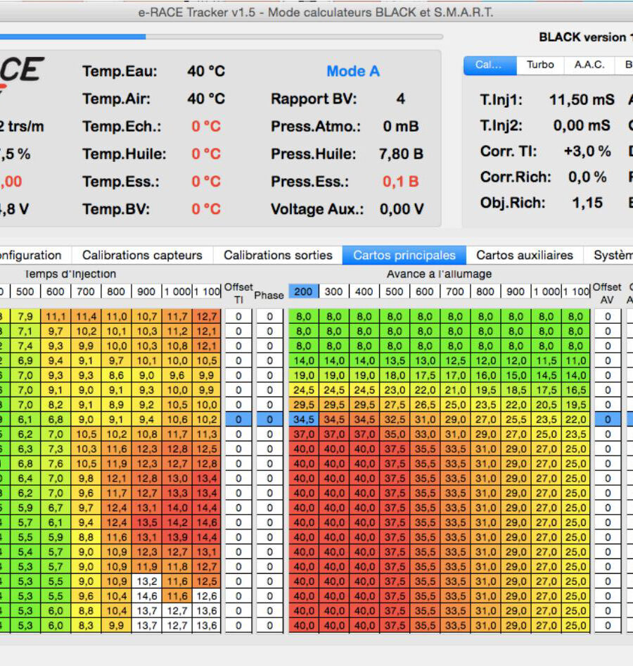Click the highlighted 200 column header in Avance table
This screenshot has height=666, width=633.
(303, 291)
